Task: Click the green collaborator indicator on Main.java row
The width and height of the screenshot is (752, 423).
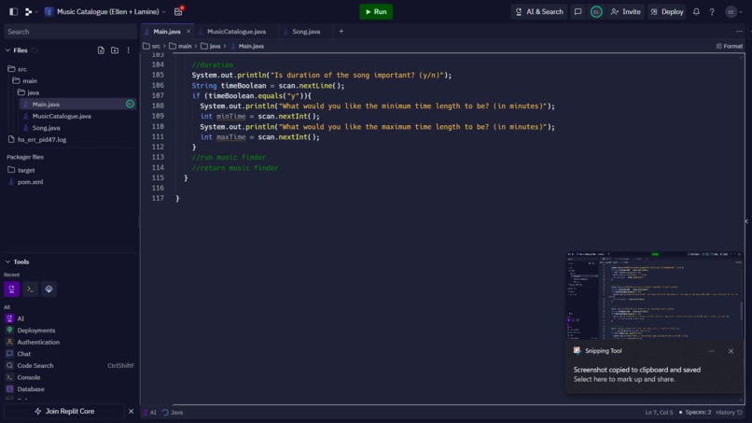Action: (130, 105)
